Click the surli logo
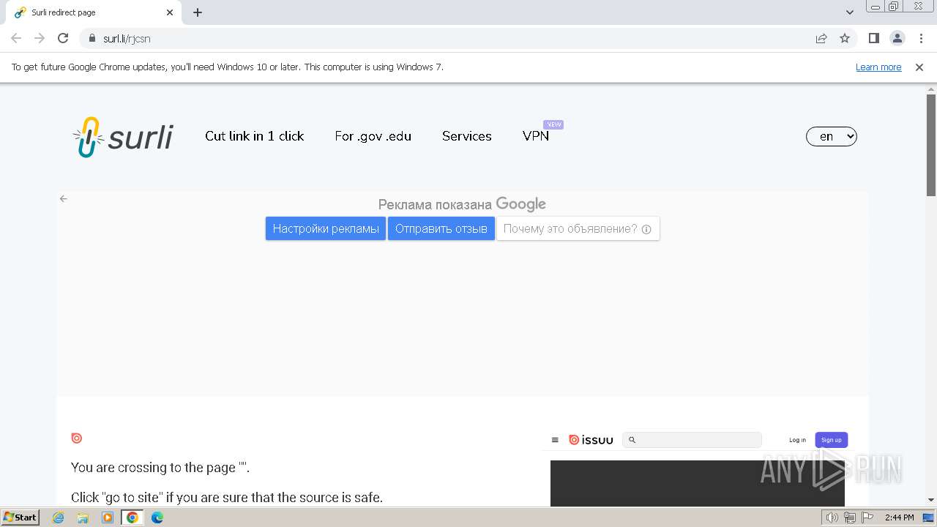This screenshot has height=527, width=937. [x=123, y=137]
